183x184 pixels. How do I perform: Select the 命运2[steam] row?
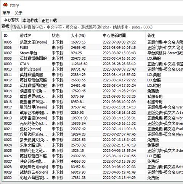pos(93,69)
